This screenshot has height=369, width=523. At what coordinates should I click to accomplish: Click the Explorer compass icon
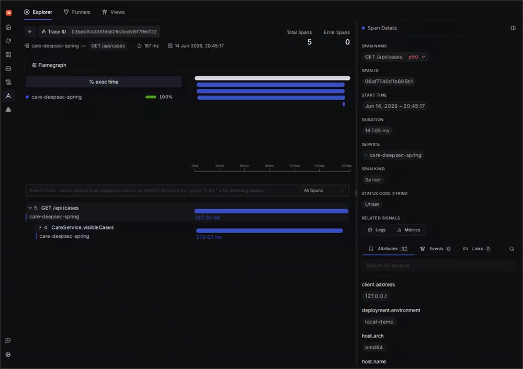tap(27, 12)
